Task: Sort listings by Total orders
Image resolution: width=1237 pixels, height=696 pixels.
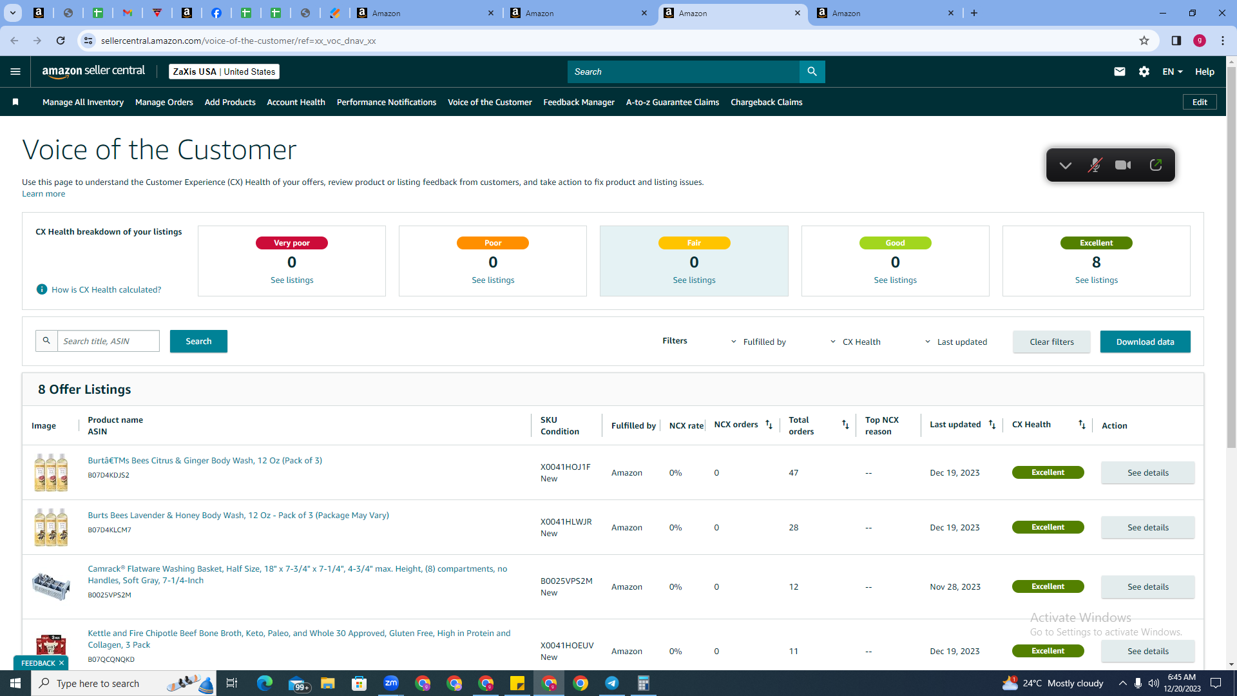Action: coord(845,425)
